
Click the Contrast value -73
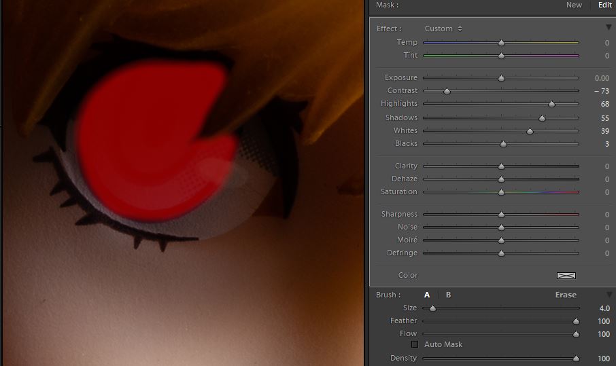[602, 91]
